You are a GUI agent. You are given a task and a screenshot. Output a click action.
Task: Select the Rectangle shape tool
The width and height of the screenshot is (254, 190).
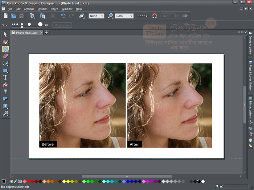pos(5,70)
